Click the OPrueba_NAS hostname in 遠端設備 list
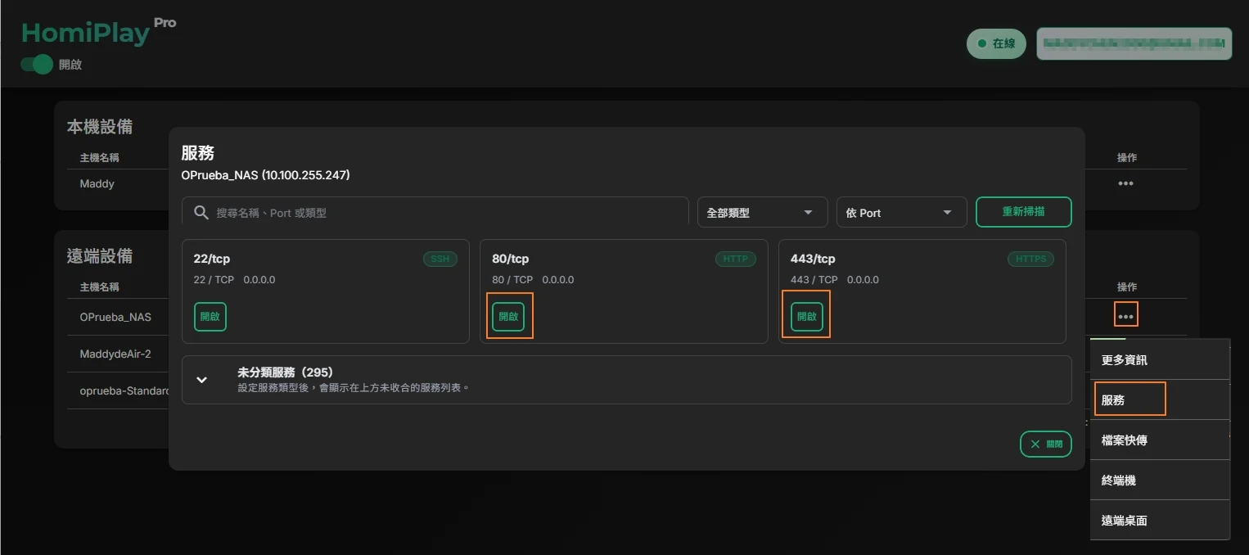The image size is (1249, 555). pyautogui.click(x=115, y=317)
